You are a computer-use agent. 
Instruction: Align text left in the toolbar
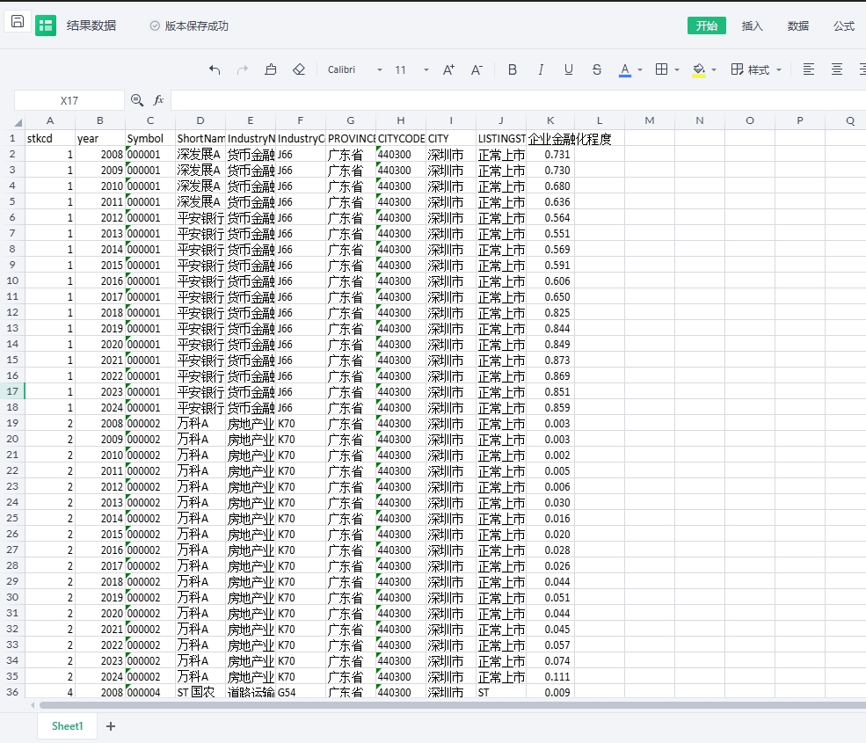[809, 70]
